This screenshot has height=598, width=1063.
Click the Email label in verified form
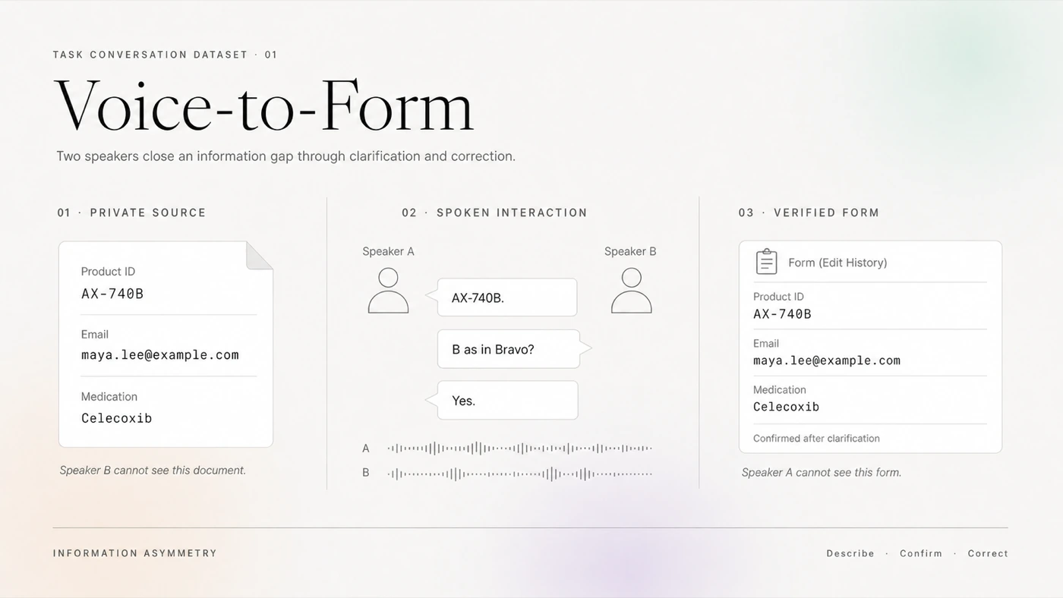(766, 344)
